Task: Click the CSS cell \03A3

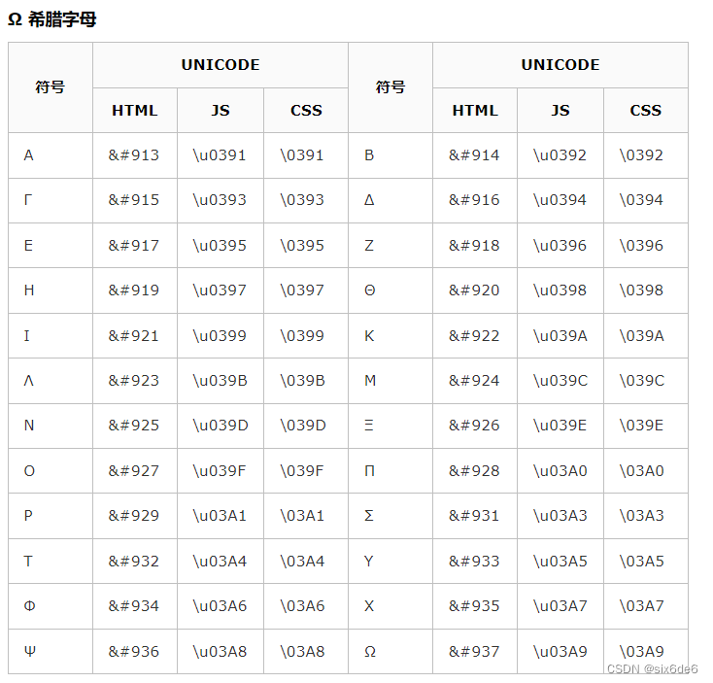Action: tap(646, 516)
